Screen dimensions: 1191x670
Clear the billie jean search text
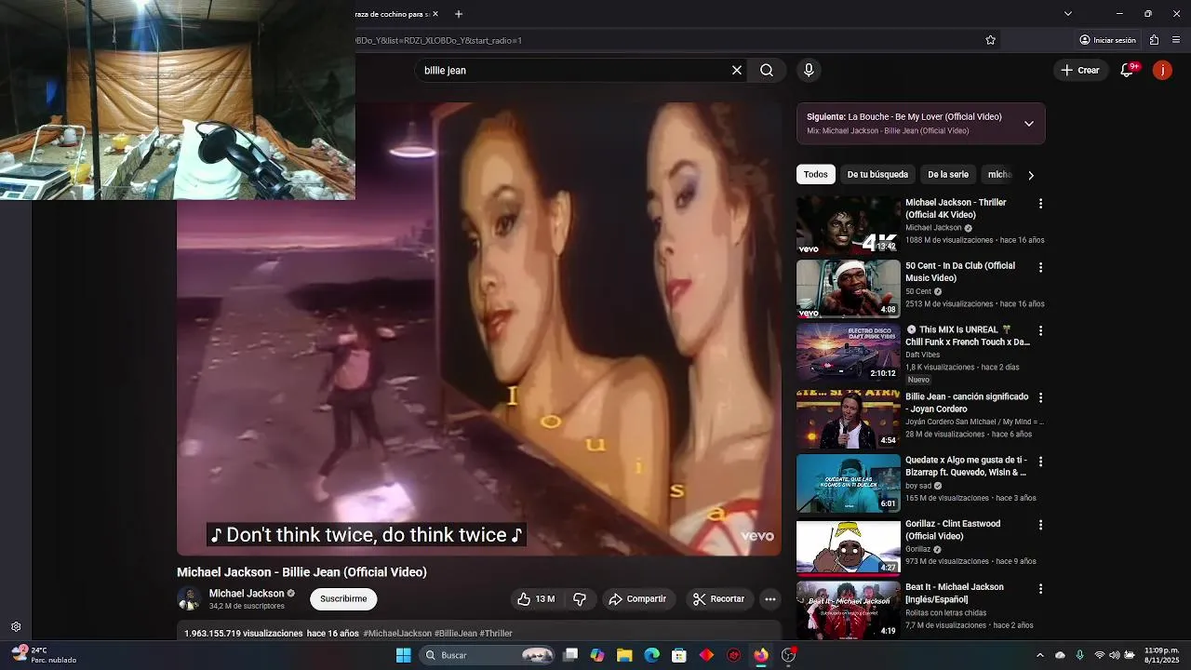[737, 70]
